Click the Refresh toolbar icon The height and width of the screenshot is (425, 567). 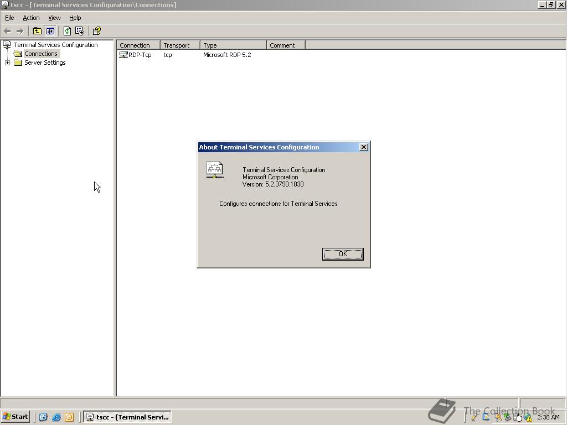pyautogui.click(x=67, y=31)
